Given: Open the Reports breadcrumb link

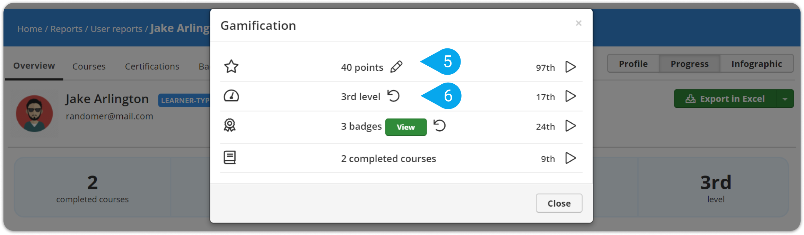Looking at the screenshot, I should [x=66, y=29].
